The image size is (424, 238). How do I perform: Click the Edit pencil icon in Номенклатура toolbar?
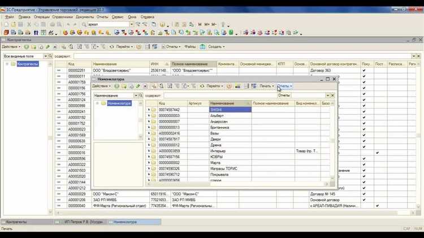[138, 86]
